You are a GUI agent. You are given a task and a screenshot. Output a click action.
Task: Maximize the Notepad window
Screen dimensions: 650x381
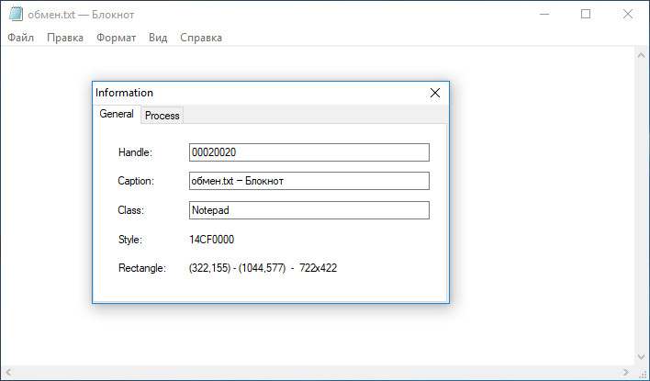click(586, 14)
